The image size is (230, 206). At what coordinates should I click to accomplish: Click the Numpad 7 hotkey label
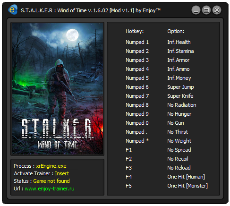(137, 96)
